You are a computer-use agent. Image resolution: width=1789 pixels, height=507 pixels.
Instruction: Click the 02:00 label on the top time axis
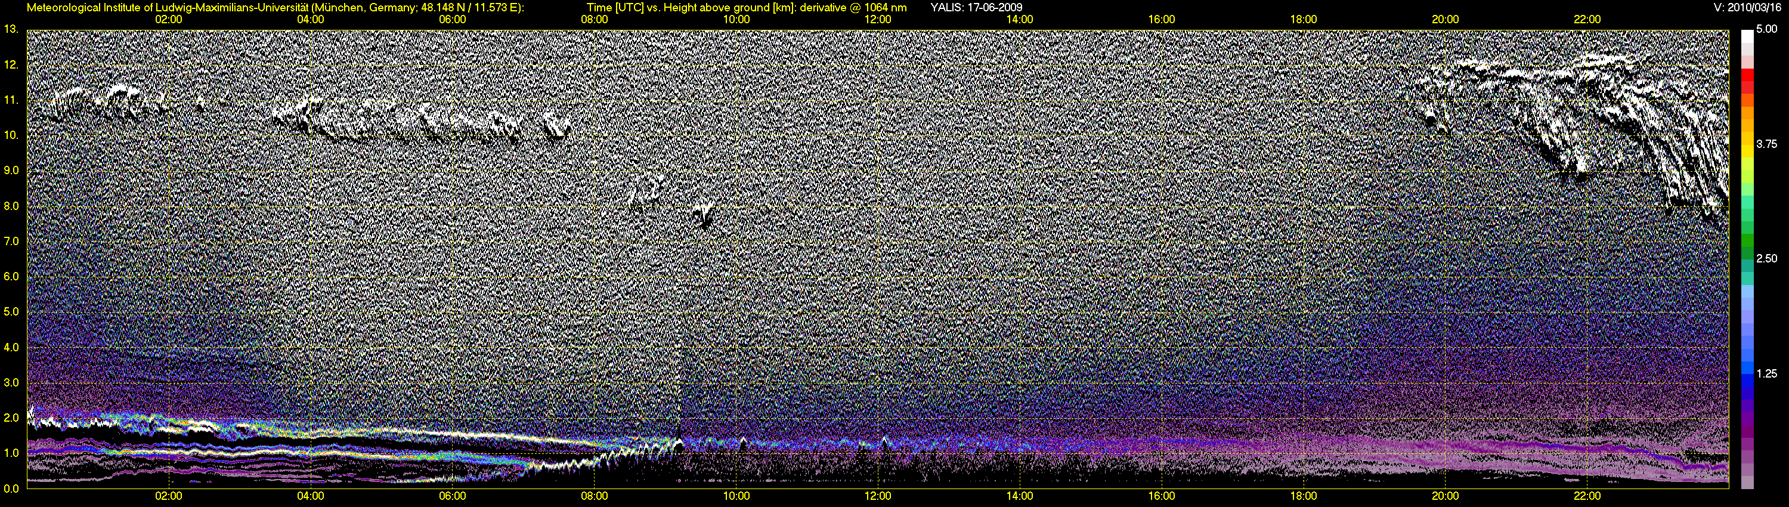(x=169, y=20)
